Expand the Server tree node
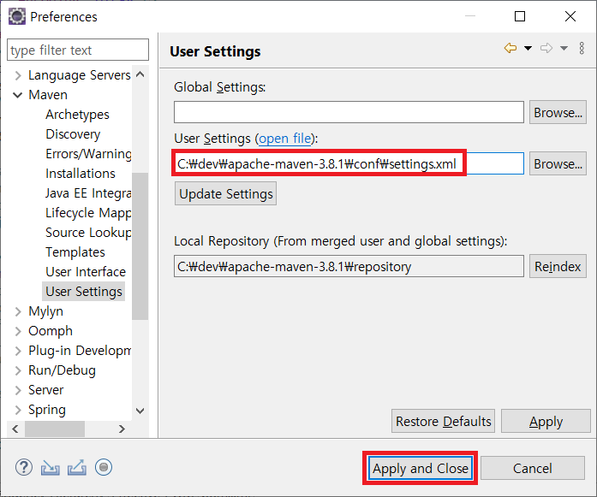The width and height of the screenshot is (597, 497). [18, 390]
